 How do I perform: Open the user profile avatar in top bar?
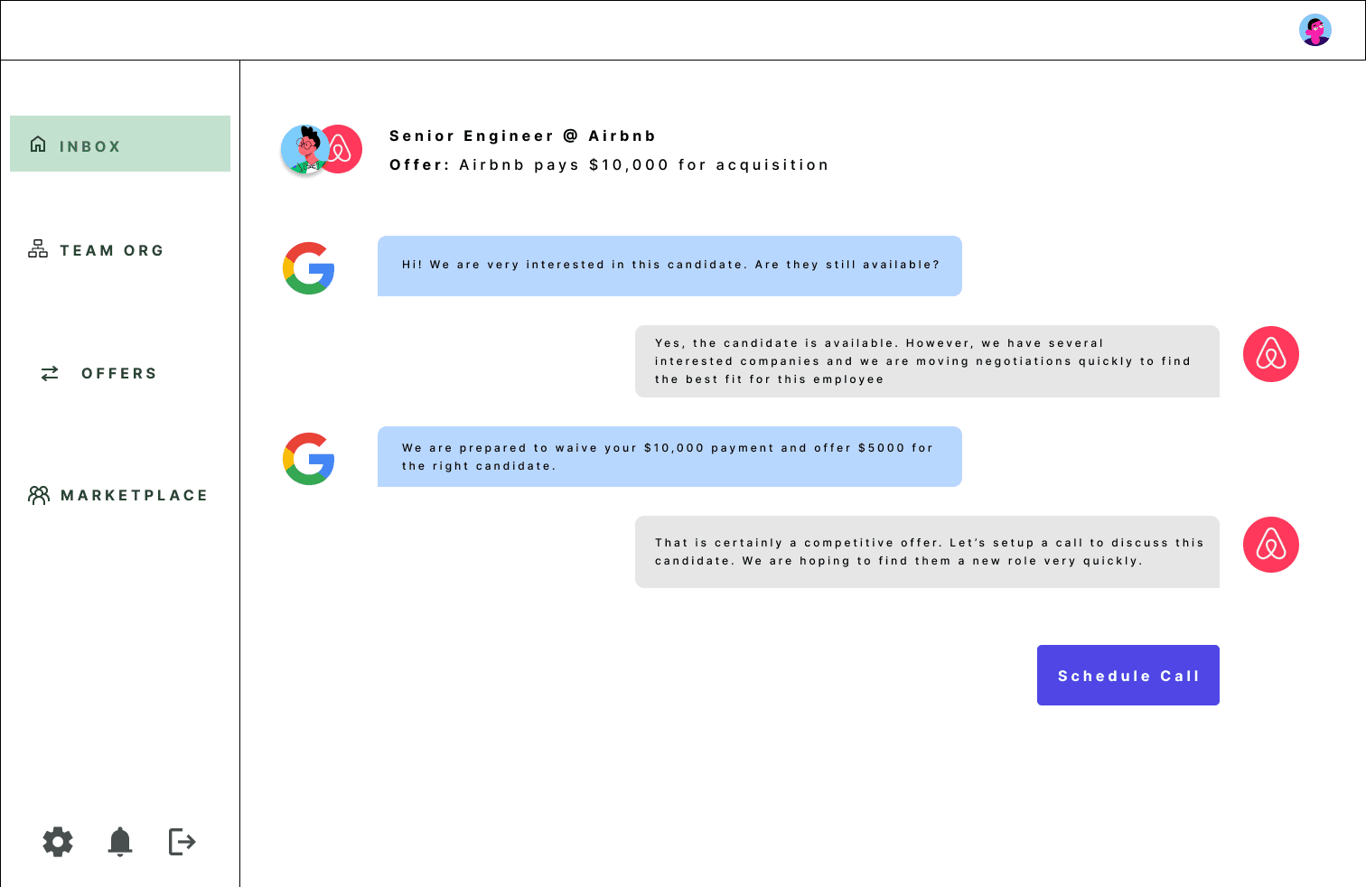coord(1315,31)
